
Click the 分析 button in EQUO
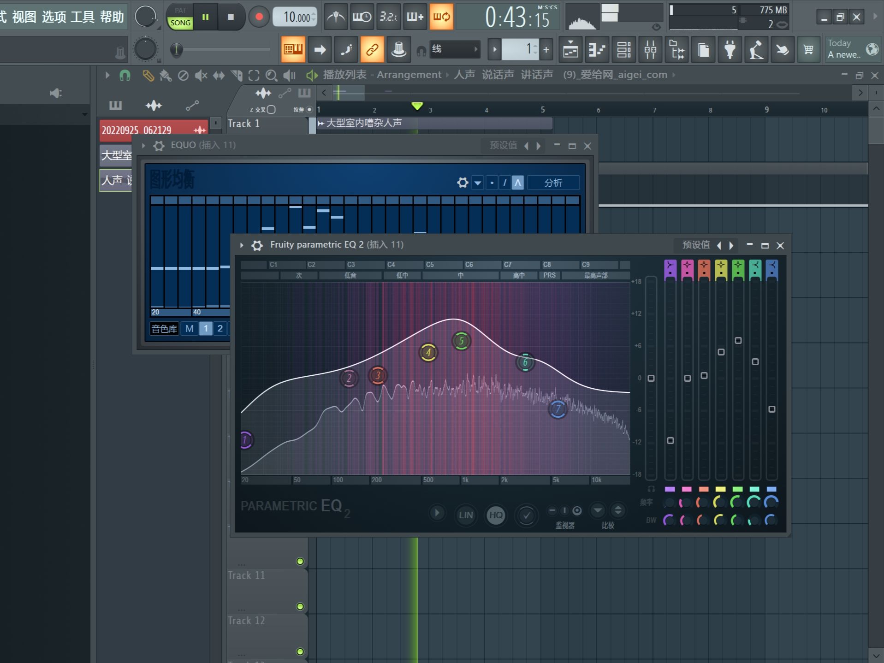[553, 183]
